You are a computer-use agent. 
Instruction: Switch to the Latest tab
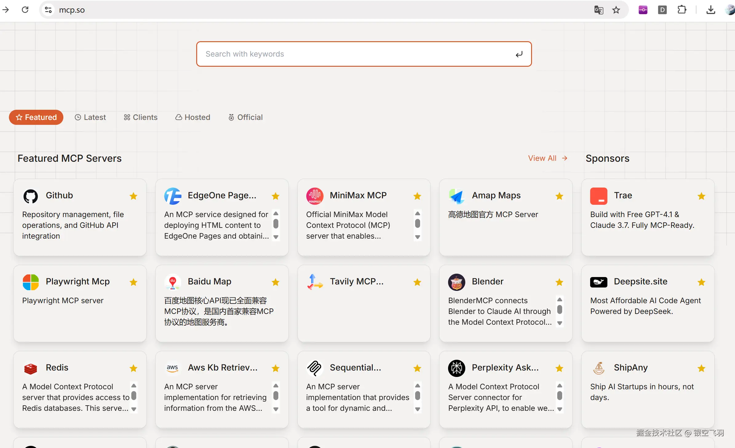point(90,117)
